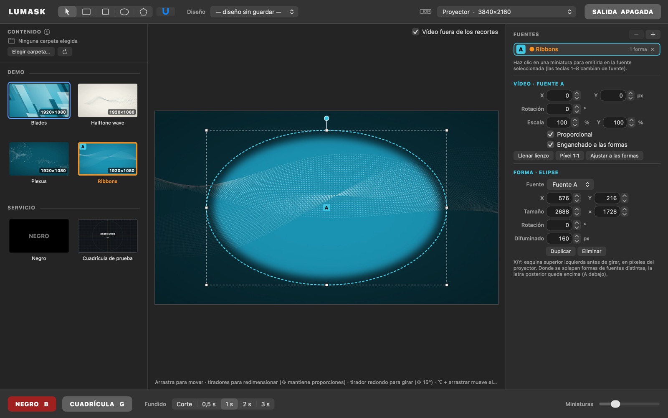The image size is (668, 418).
Task: Toggle the magnet snapping tool
Action: click(166, 12)
